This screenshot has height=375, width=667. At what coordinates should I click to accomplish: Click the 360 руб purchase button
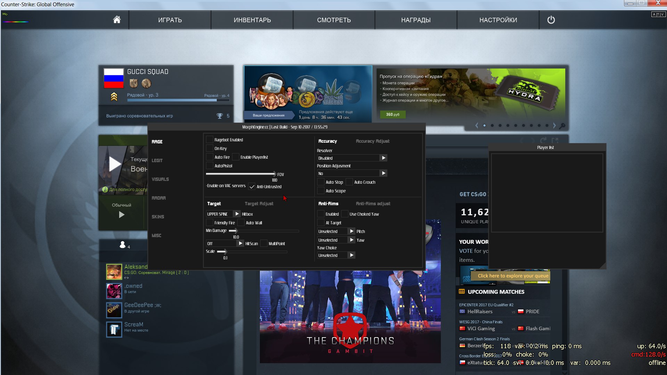pyautogui.click(x=393, y=114)
